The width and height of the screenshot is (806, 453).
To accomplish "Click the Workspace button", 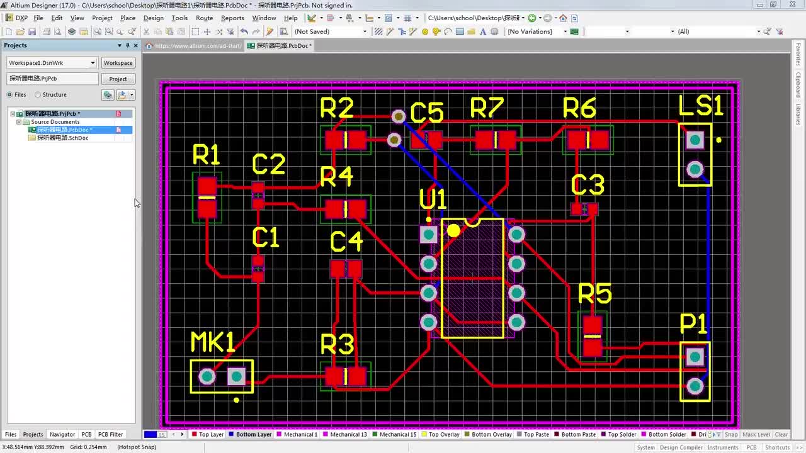I will [118, 63].
